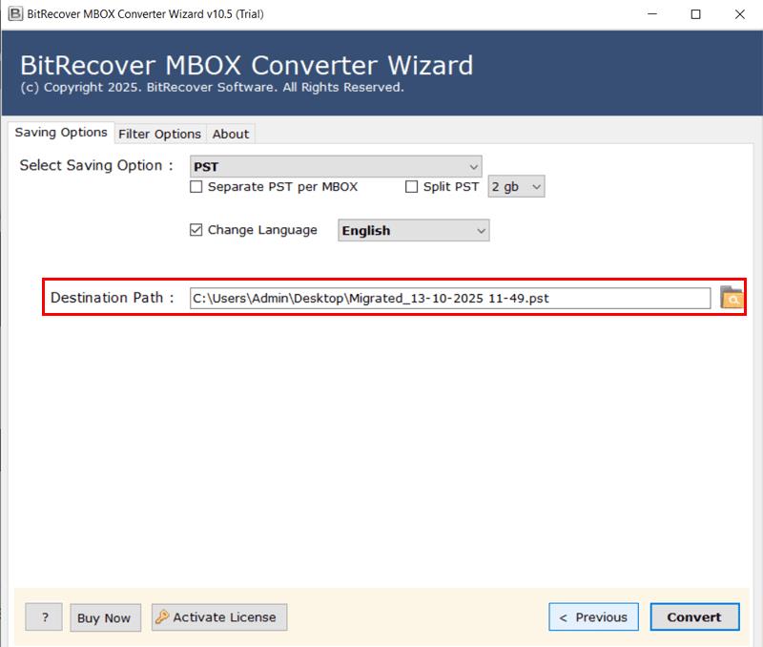Minimize the MBOX Converter Wizard window
Screen dimensions: 763x647
652,14
